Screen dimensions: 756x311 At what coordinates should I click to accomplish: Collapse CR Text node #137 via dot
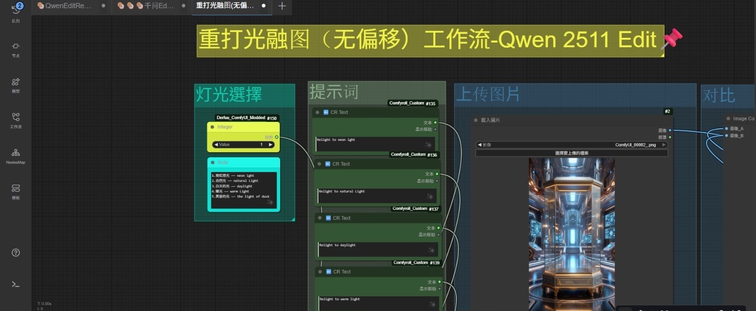320,218
